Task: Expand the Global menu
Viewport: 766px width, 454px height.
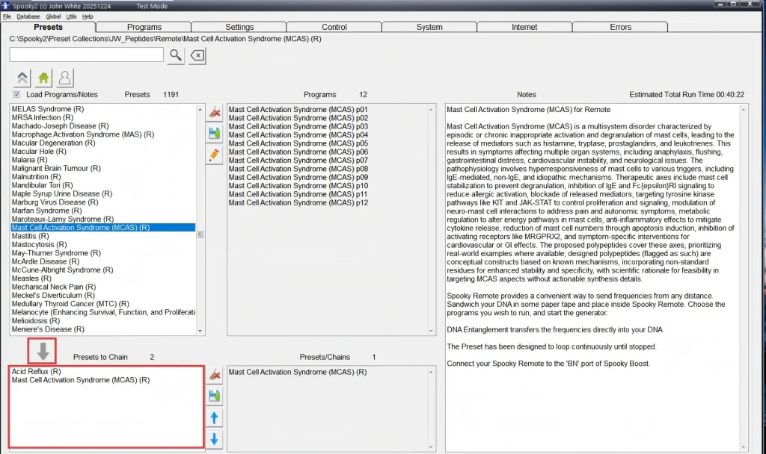Action: (x=53, y=16)
